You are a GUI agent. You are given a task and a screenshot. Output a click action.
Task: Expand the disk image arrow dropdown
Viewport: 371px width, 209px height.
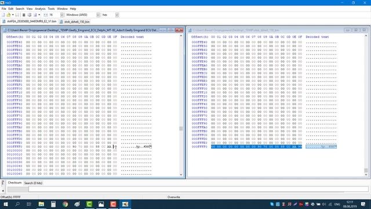click(39, 15)
